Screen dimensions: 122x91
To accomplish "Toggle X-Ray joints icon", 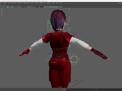I will [x=32, y=7].
